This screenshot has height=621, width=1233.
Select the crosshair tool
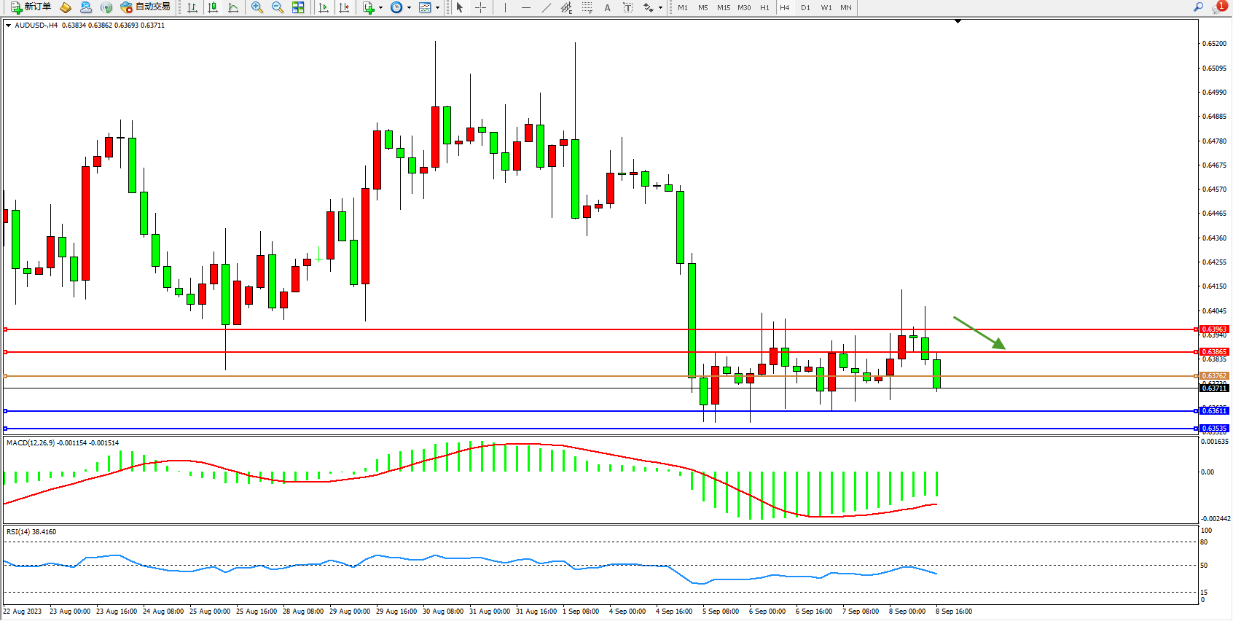(481, 7)
